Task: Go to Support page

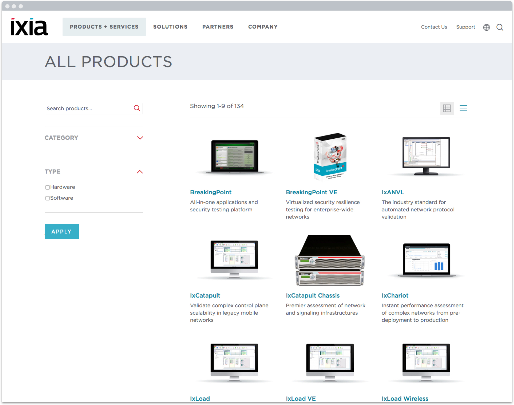Action: point(465,27)
